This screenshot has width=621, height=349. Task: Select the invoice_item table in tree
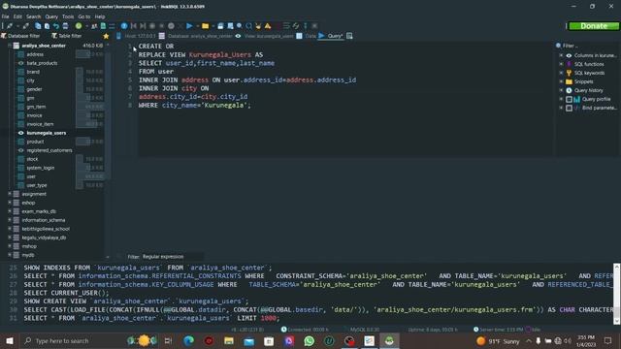[x=40, y=124]
